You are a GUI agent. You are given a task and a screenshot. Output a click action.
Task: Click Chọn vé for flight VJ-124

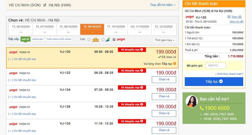click(164, 96)
